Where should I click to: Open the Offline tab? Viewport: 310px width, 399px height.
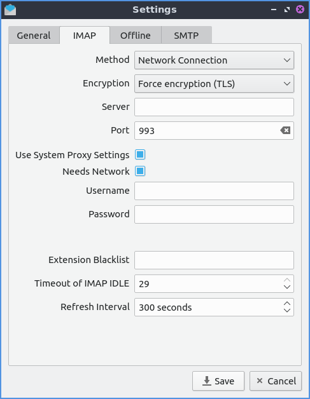(136, 36)
